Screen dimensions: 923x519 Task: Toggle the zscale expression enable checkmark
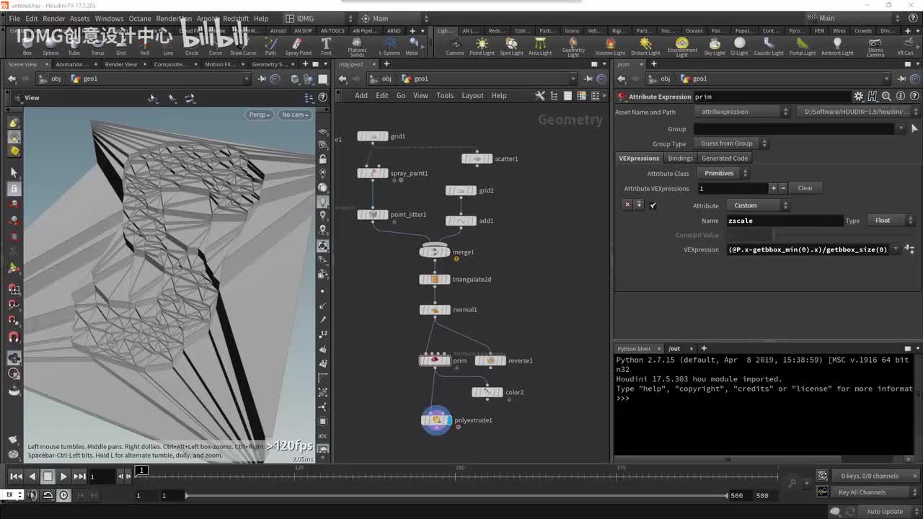tap(653, 205)
